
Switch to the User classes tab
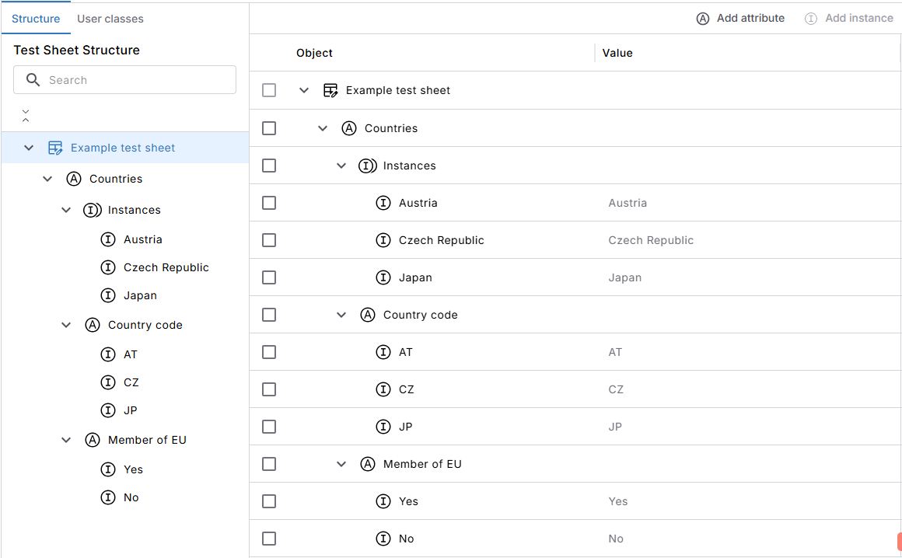tap(110, 19)
